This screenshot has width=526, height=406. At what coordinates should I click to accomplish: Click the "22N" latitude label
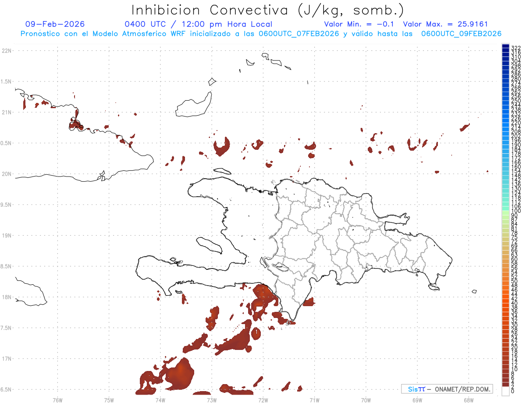coord(6,51)
